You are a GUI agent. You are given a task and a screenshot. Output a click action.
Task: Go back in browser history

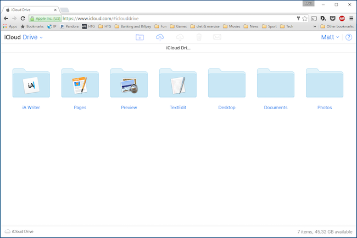pos(6,19)
